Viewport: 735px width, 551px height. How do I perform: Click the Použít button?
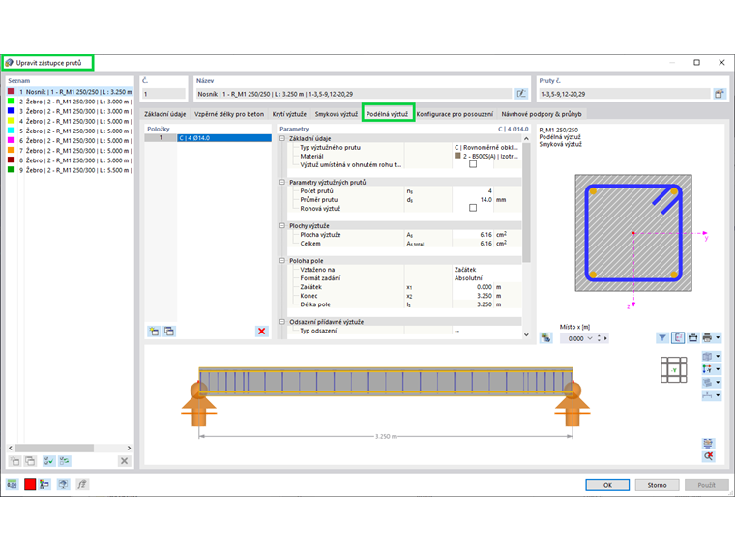(x=706, y=485)
